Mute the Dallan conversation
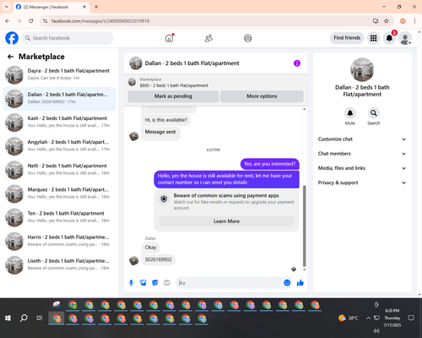This screenshot has height=338, width=422. pyautogui.click(x=350, y=113)
